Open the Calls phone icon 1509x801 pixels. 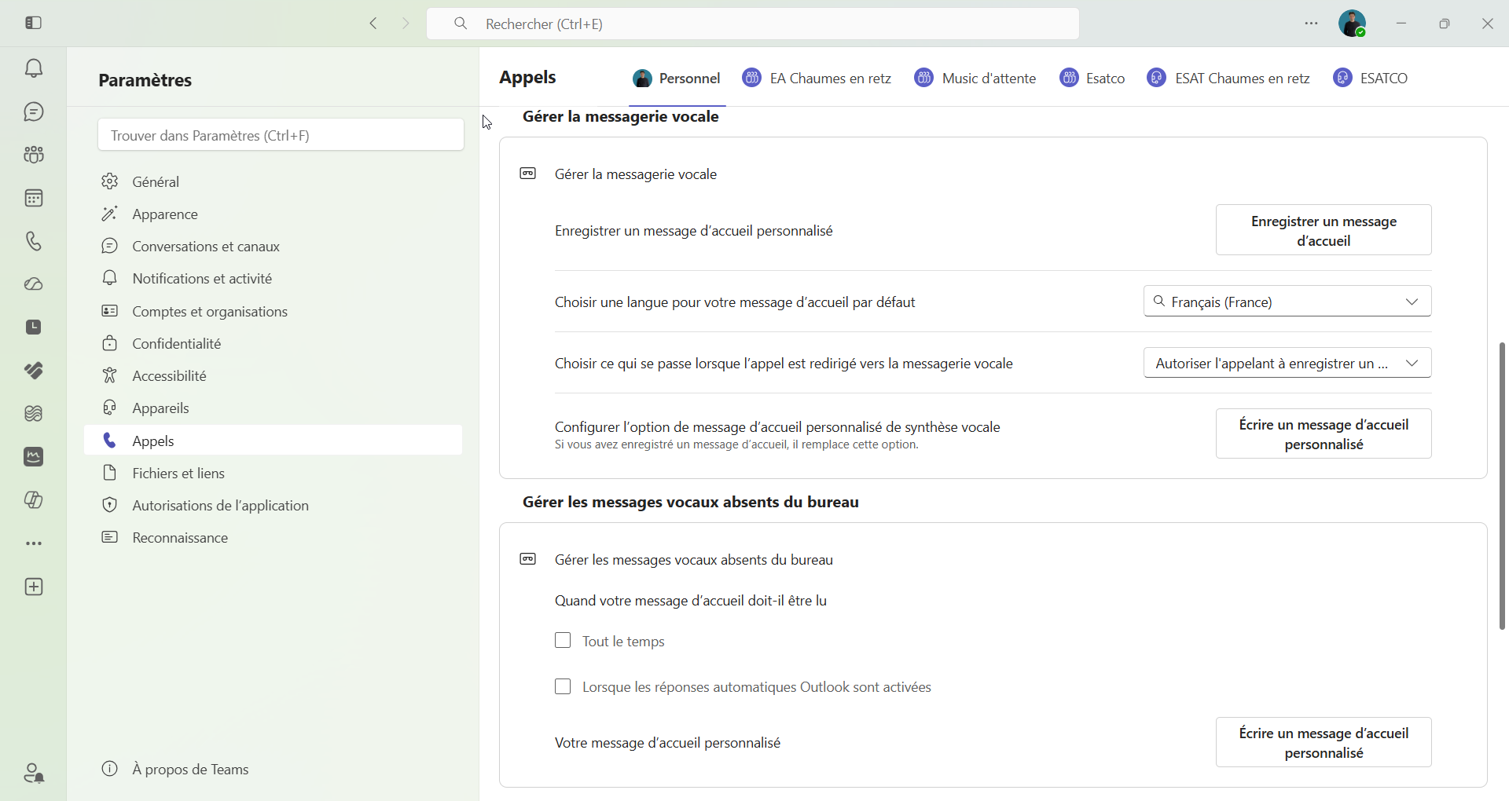(x=34, y=241)
